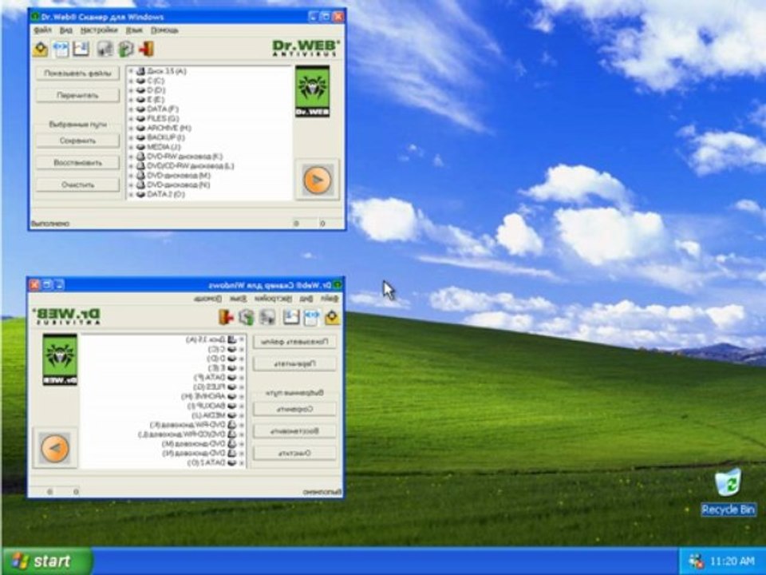
Task: Expand DATA (F:) drive node in the non-mirrored tree
Action: (x=131, y=109)
